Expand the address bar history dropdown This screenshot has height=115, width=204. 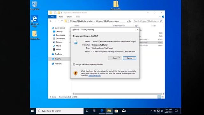point(127,21)
